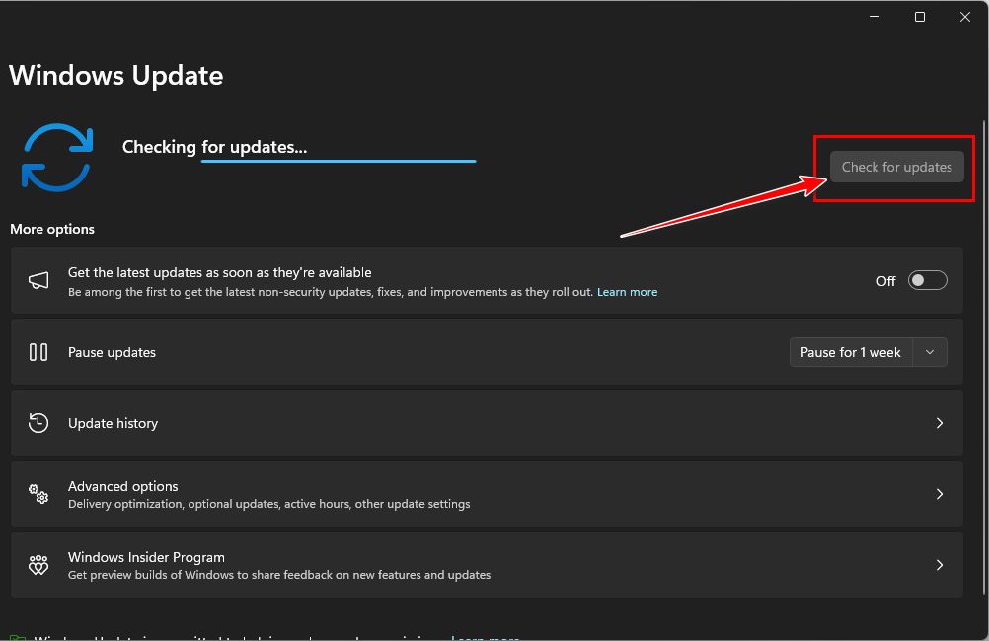Click the gears icon for Advanced options
The image size is (989, 641).
point(38,494)
